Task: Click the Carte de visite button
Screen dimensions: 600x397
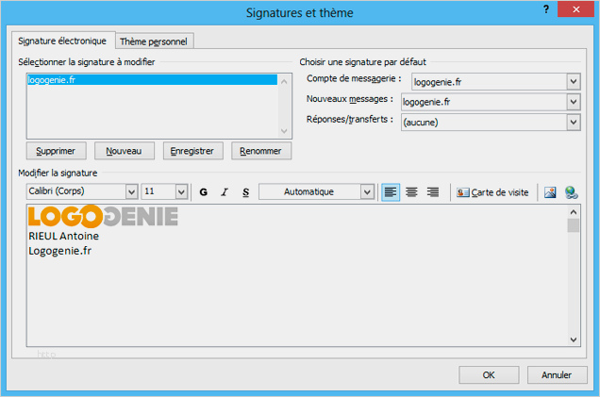Action: pyautogui.click(x=492, y=192)
